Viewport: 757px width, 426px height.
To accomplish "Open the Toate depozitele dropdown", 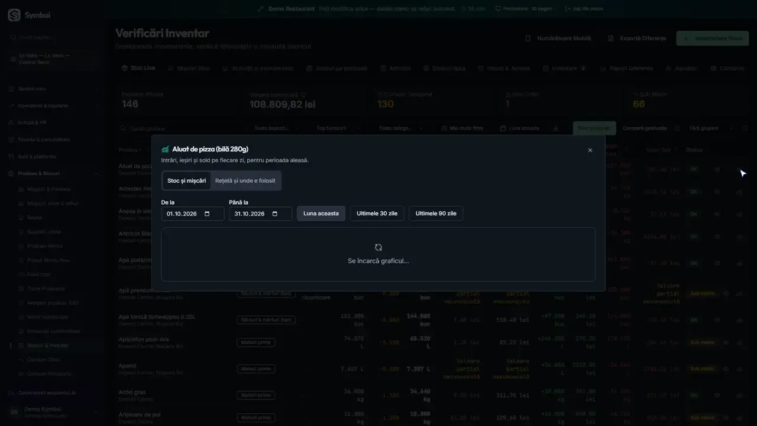I will pyautogui.click(x=276, y=128).
